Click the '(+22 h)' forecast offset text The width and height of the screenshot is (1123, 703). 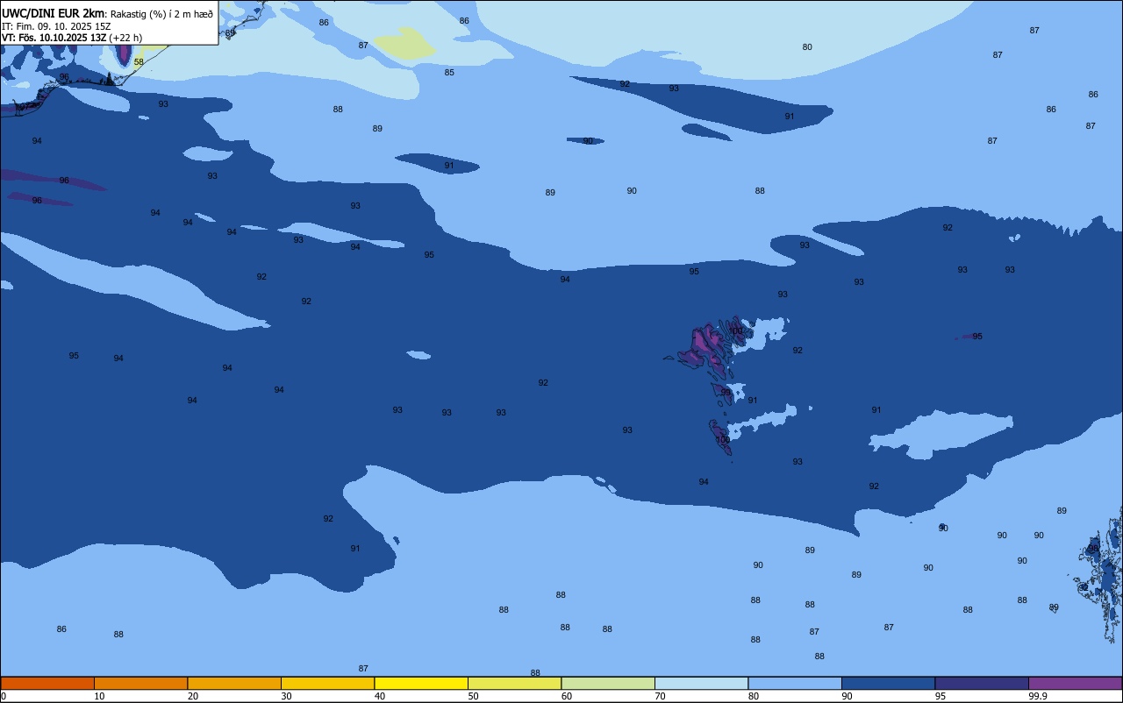pos(125,38)
